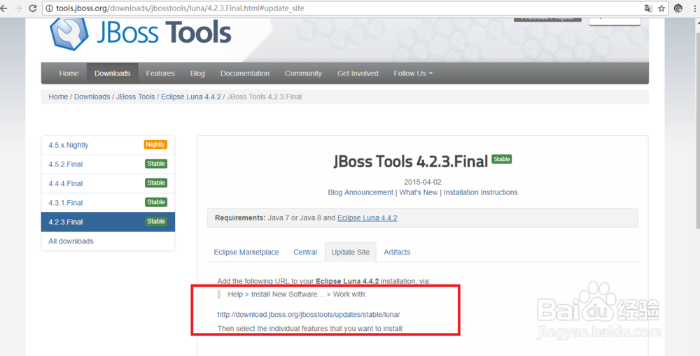Open the Blog Announcement link
The image size is (700, 356).
pyautogui.click(x=360, y=192)
